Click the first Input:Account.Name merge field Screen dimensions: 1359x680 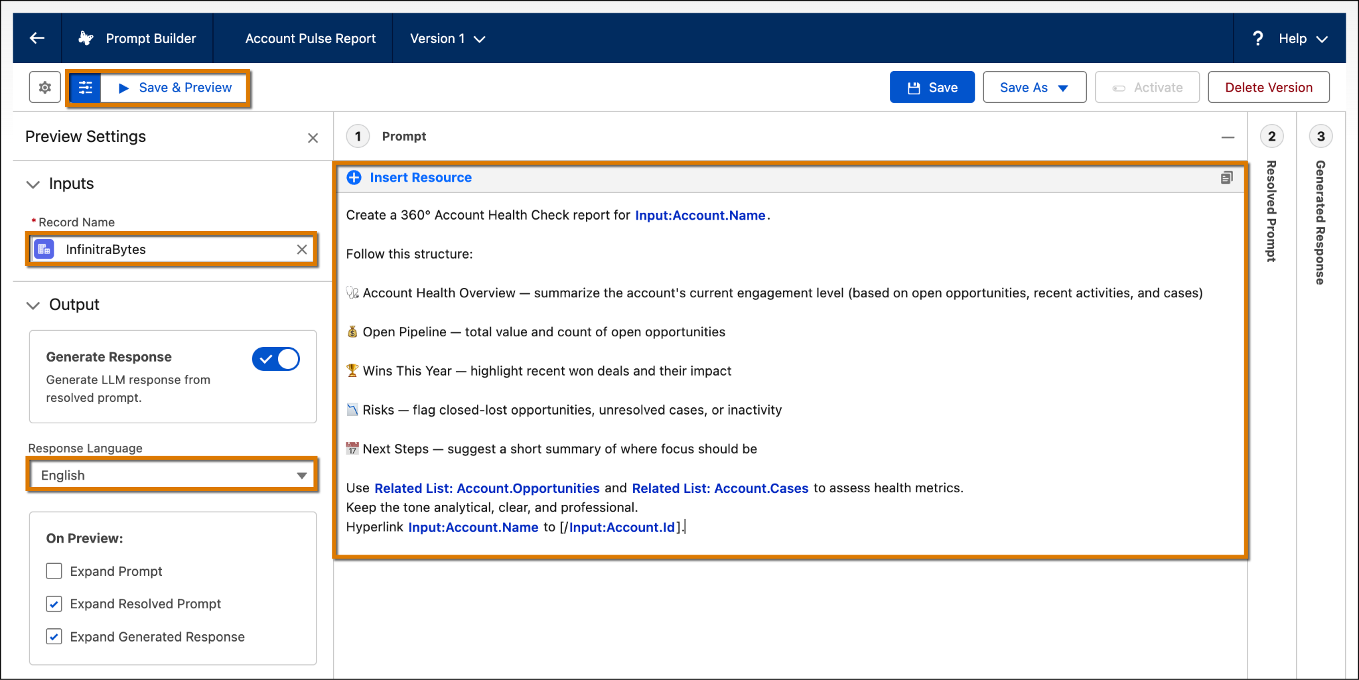[700, 216]
